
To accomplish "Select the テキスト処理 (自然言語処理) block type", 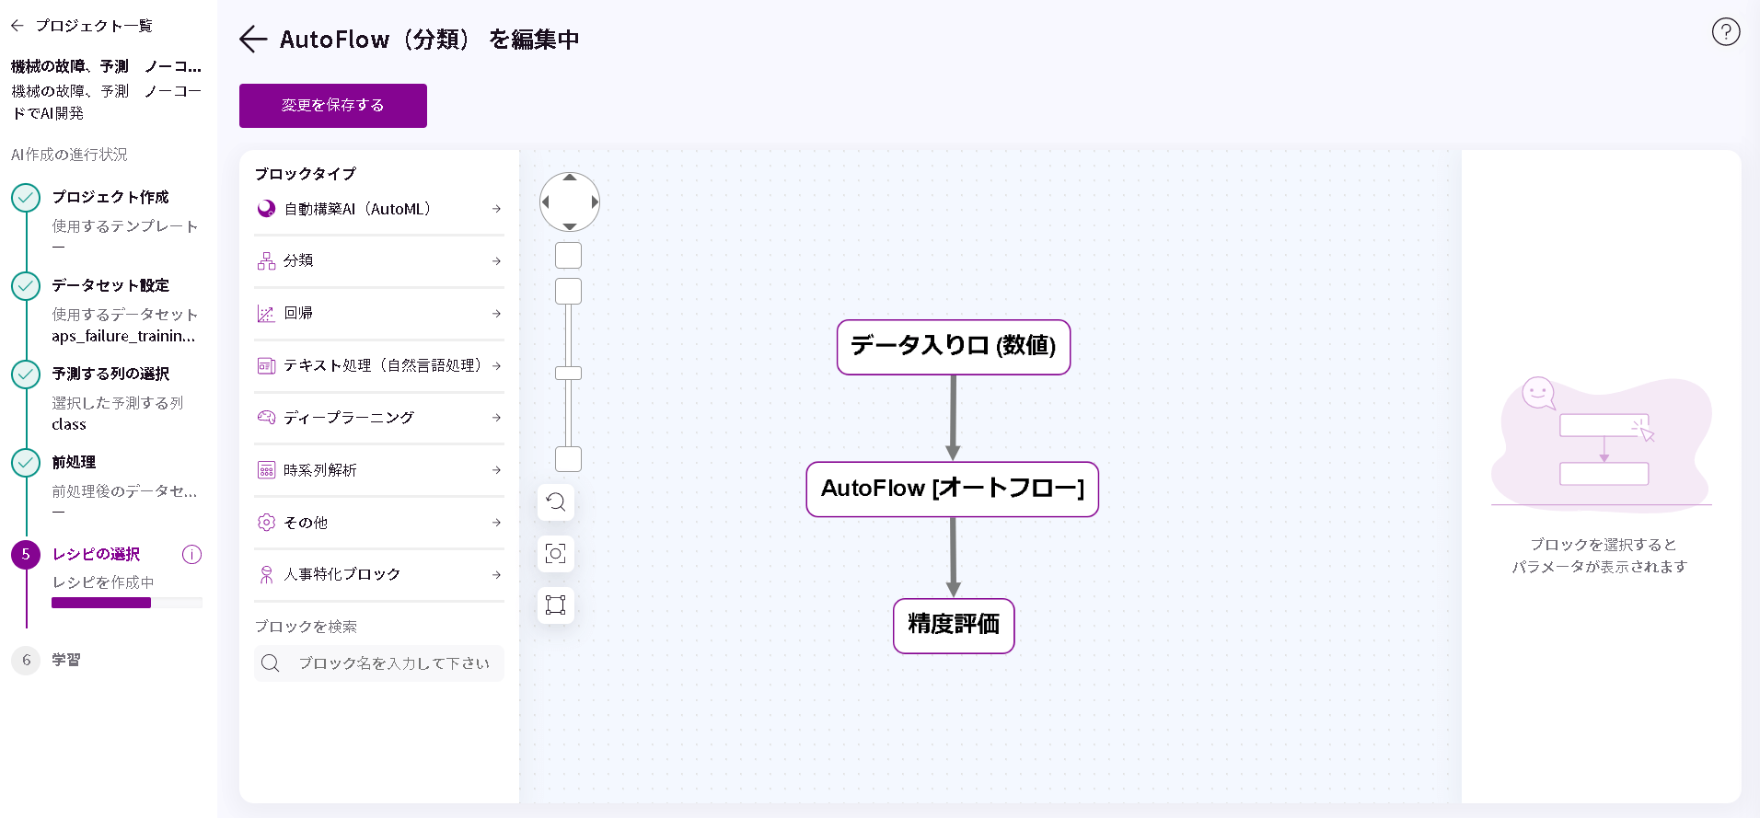I will pos(379,366).
